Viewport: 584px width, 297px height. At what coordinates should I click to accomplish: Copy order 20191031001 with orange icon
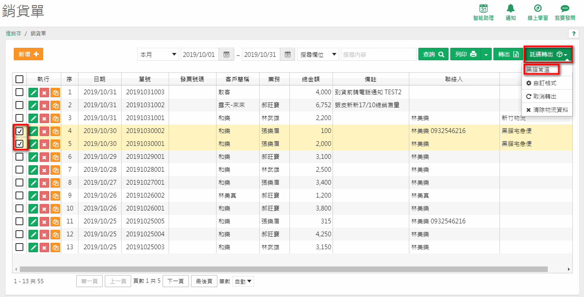point(55,118)
